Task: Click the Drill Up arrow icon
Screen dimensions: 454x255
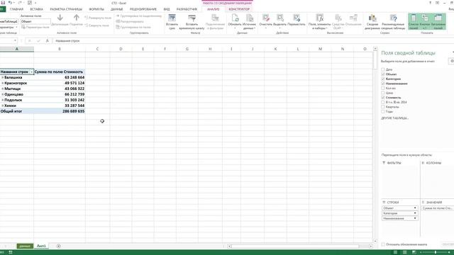Action: pos(77,18)
